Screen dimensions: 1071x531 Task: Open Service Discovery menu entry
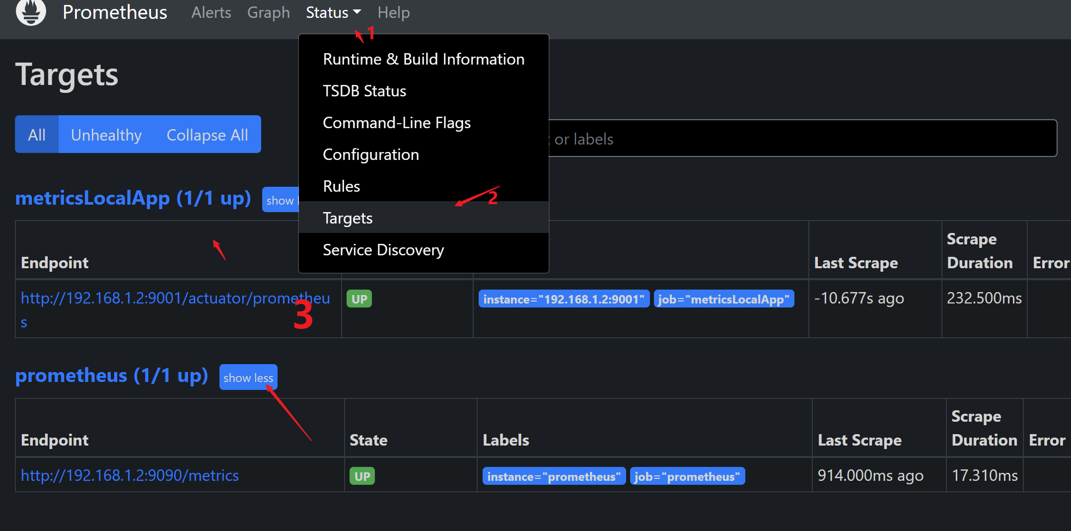pos(424,249)
